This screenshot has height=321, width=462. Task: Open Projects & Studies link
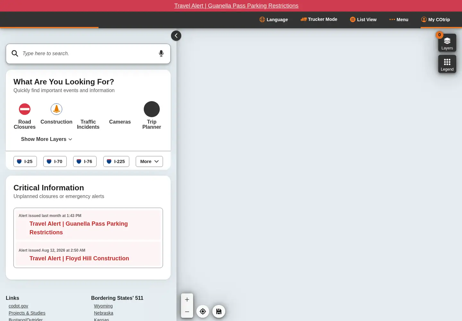click(27, 313)
